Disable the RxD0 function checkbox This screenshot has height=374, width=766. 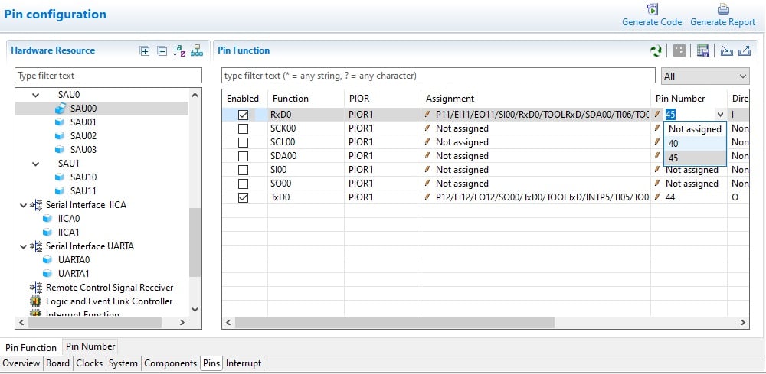click(243, 115)
